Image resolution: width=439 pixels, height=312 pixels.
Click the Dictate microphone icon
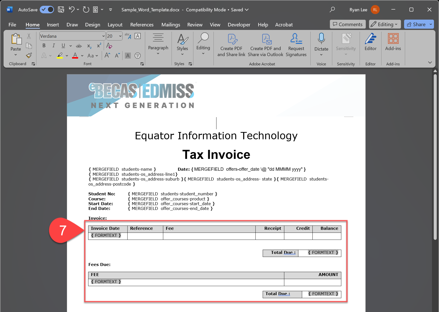[x=321, y=39]
